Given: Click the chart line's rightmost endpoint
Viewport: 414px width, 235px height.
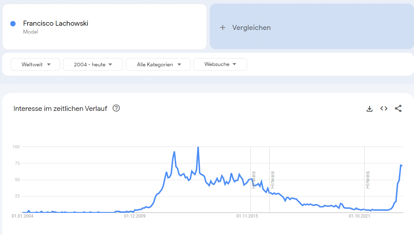Looking at the screenshot, I should point(402,165).
